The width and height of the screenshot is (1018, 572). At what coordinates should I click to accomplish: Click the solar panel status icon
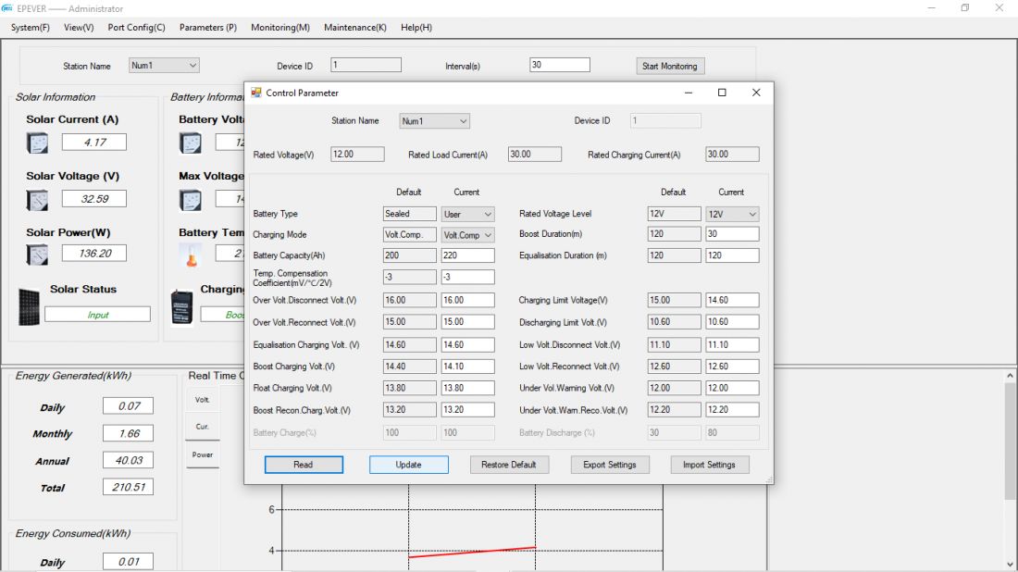29,307
